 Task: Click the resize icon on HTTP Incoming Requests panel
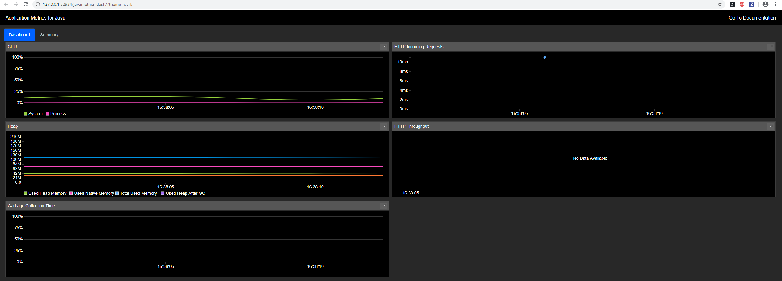771,47
